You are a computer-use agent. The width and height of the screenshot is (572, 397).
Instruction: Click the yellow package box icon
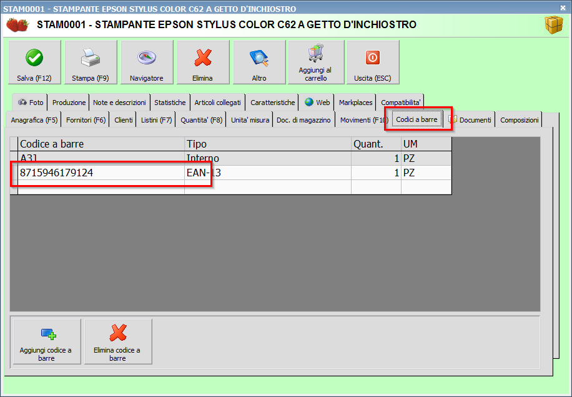tap(554, 25)
